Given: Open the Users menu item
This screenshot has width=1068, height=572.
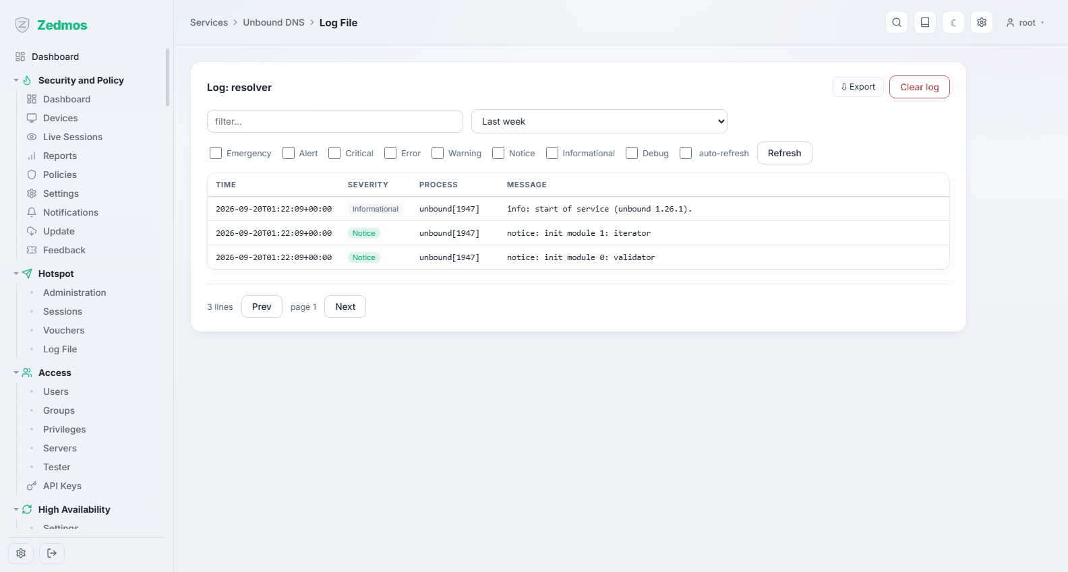Looking at the screenshot, I should pyautogui.click(x=56, y=391).
